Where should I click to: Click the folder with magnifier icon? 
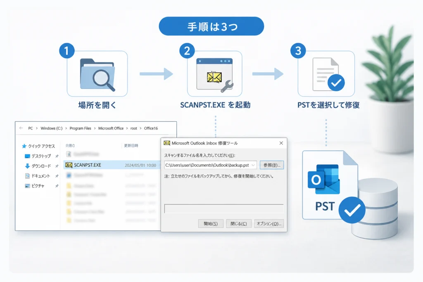97,75
